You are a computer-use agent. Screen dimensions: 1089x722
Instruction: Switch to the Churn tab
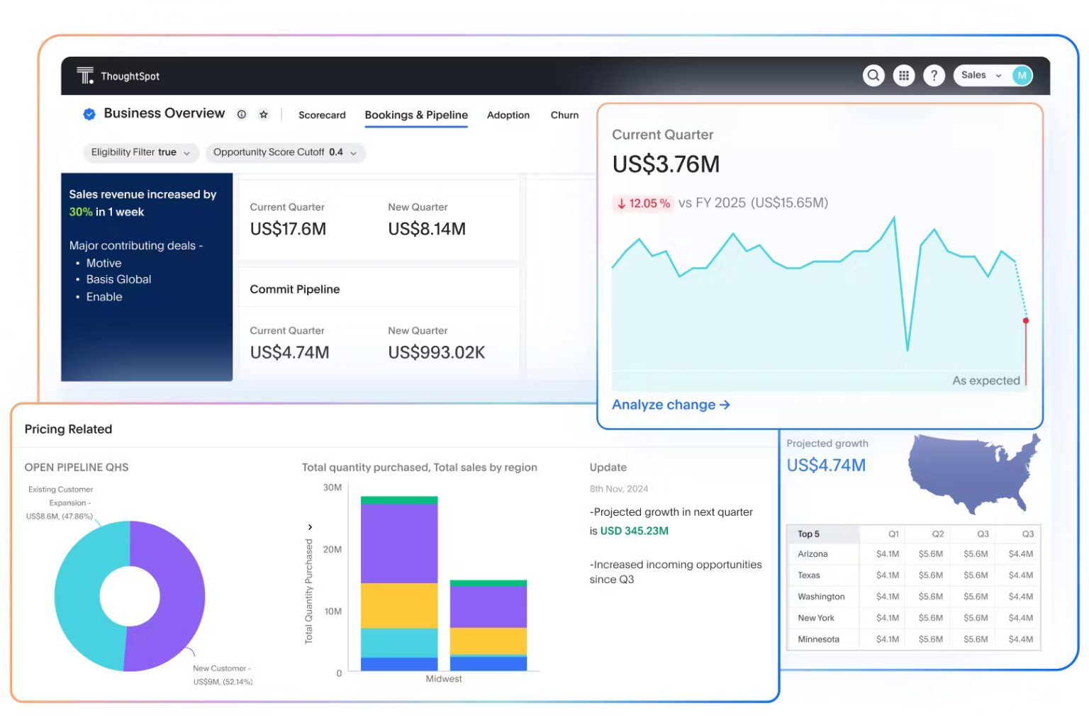(564, 115)
